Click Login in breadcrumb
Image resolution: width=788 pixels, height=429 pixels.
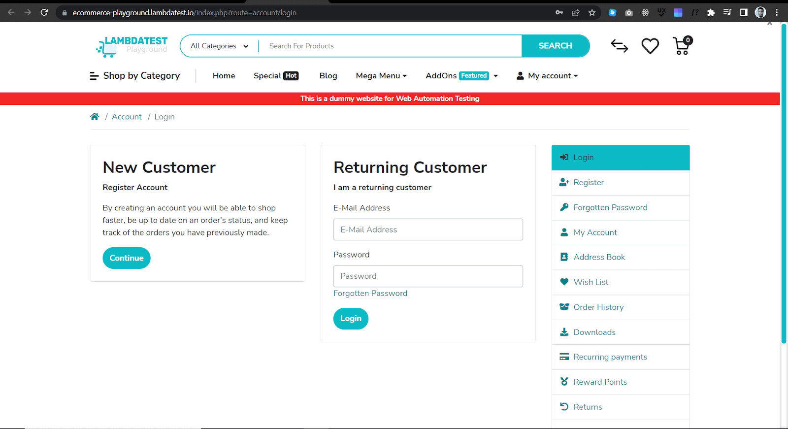164,117
